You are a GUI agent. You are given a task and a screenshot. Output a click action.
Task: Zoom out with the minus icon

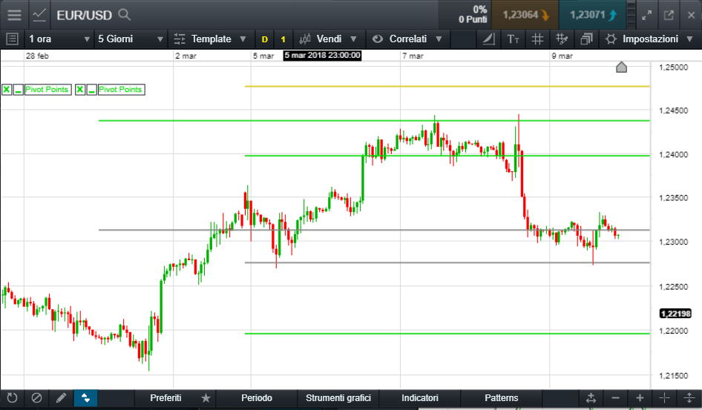(x=616, y=398)
